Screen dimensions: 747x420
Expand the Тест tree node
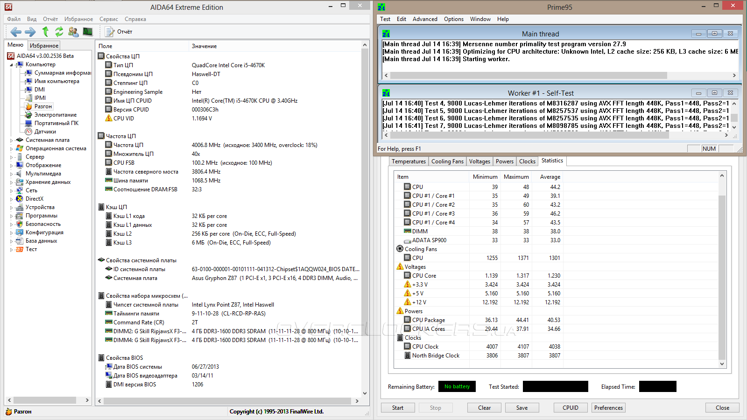[x=11, y=250]
